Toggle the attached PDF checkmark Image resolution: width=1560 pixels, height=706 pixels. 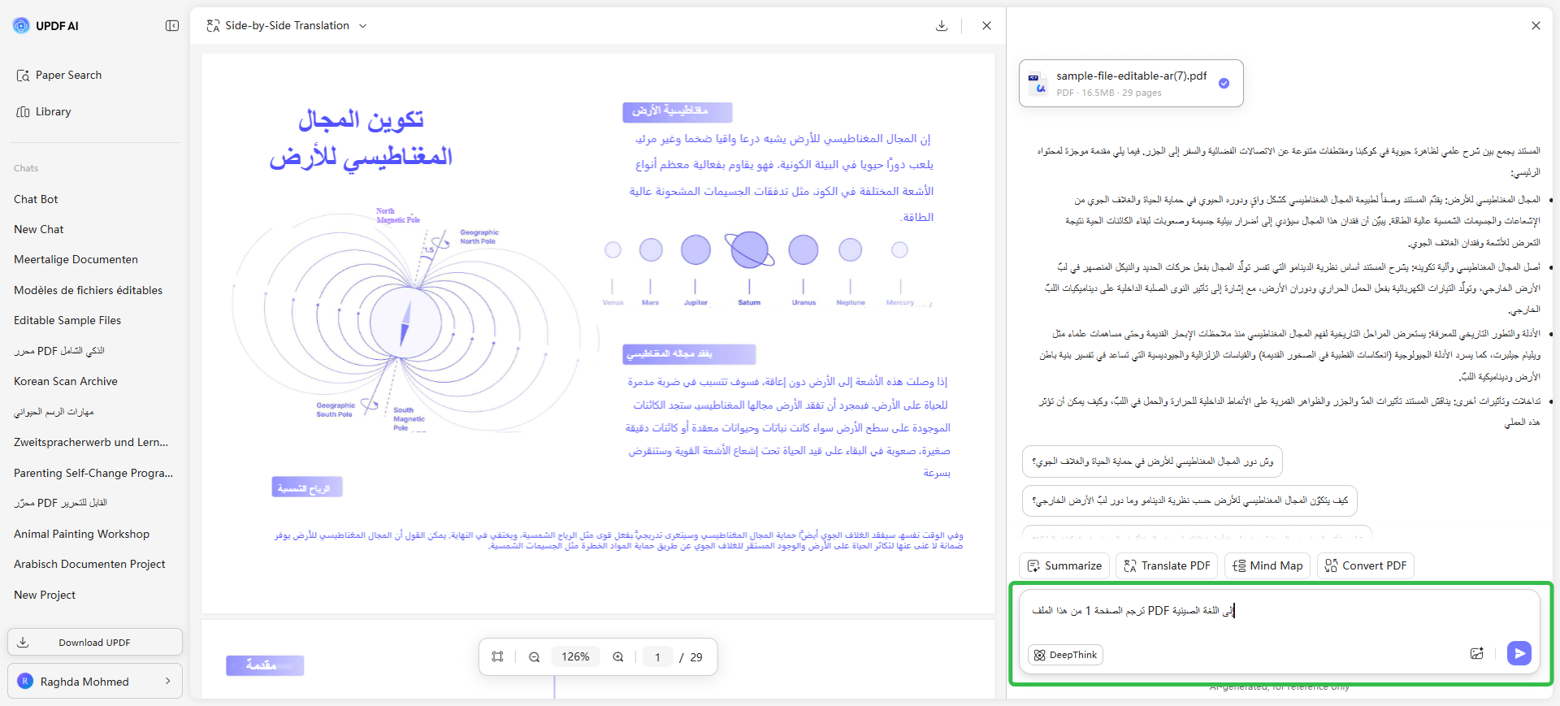(1224, 83)
